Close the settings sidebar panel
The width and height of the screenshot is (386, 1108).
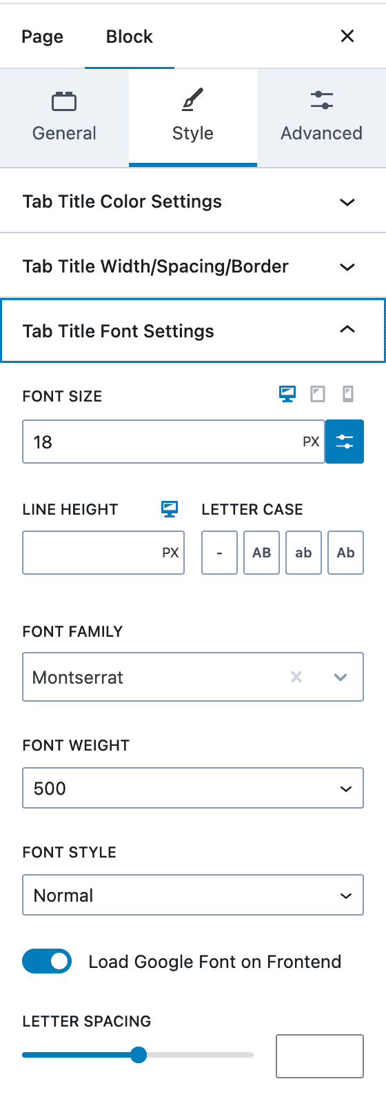click(x=347, y=36)
